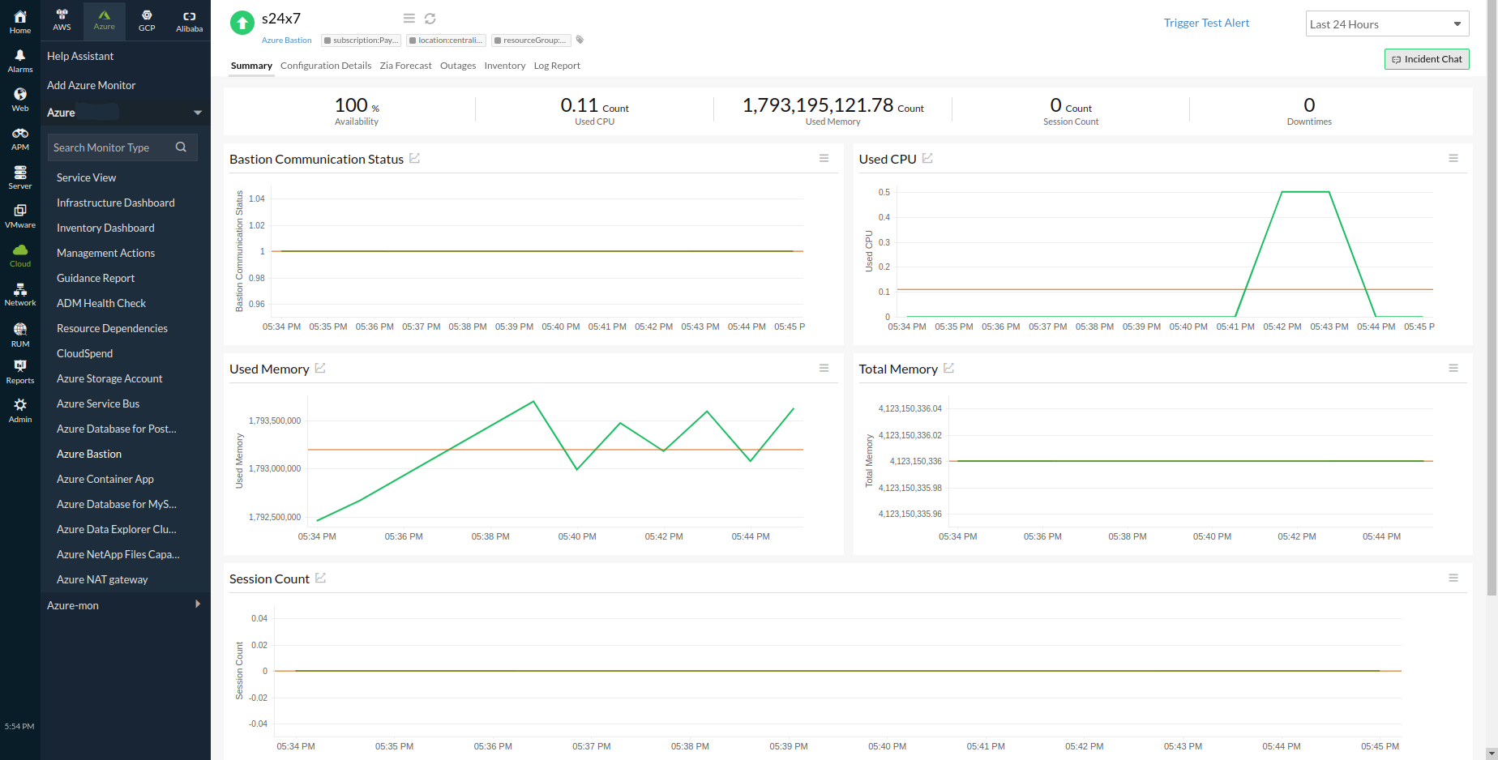
Task: Open Inventory Dashboard
Action: point(105,228)
